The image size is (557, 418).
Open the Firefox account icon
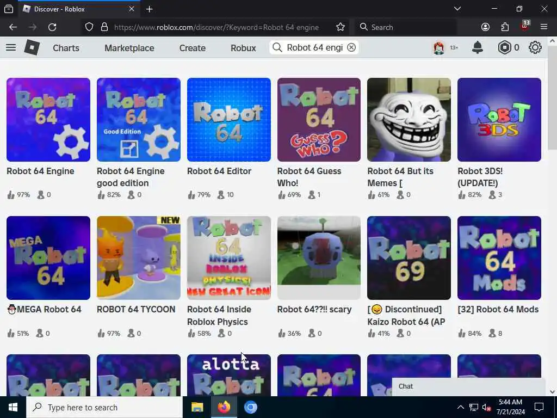(485, 27)
